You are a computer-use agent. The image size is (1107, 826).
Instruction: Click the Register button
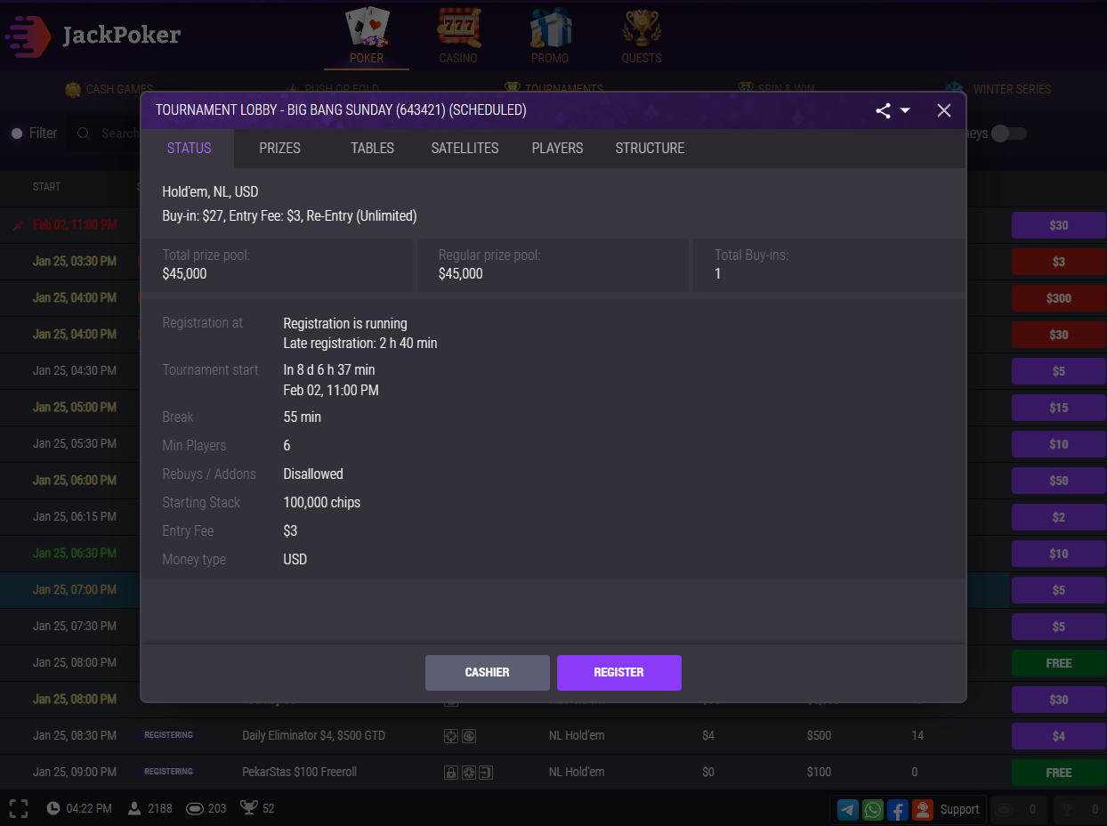tap(618, 672)
